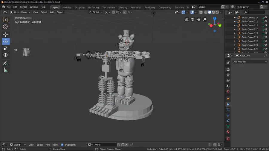This screenshot has height=151, width=269.
Task: Hide BezierCurve.022 in the outliner
Action: point(266,37)
